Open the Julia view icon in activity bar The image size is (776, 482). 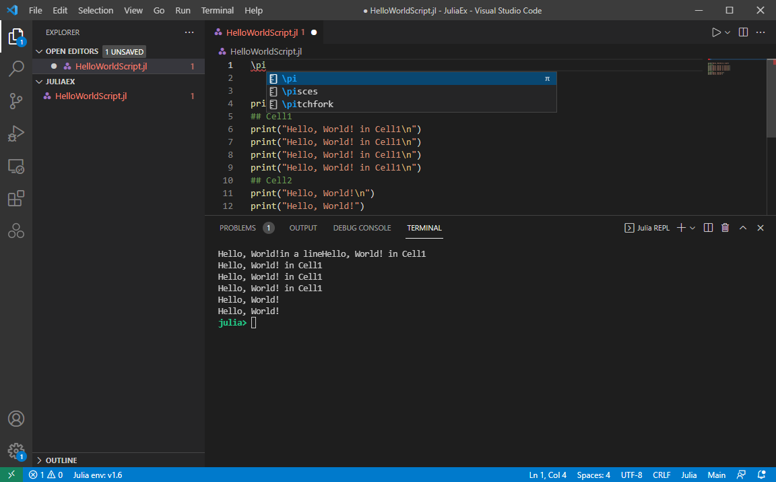click(16, 231)
